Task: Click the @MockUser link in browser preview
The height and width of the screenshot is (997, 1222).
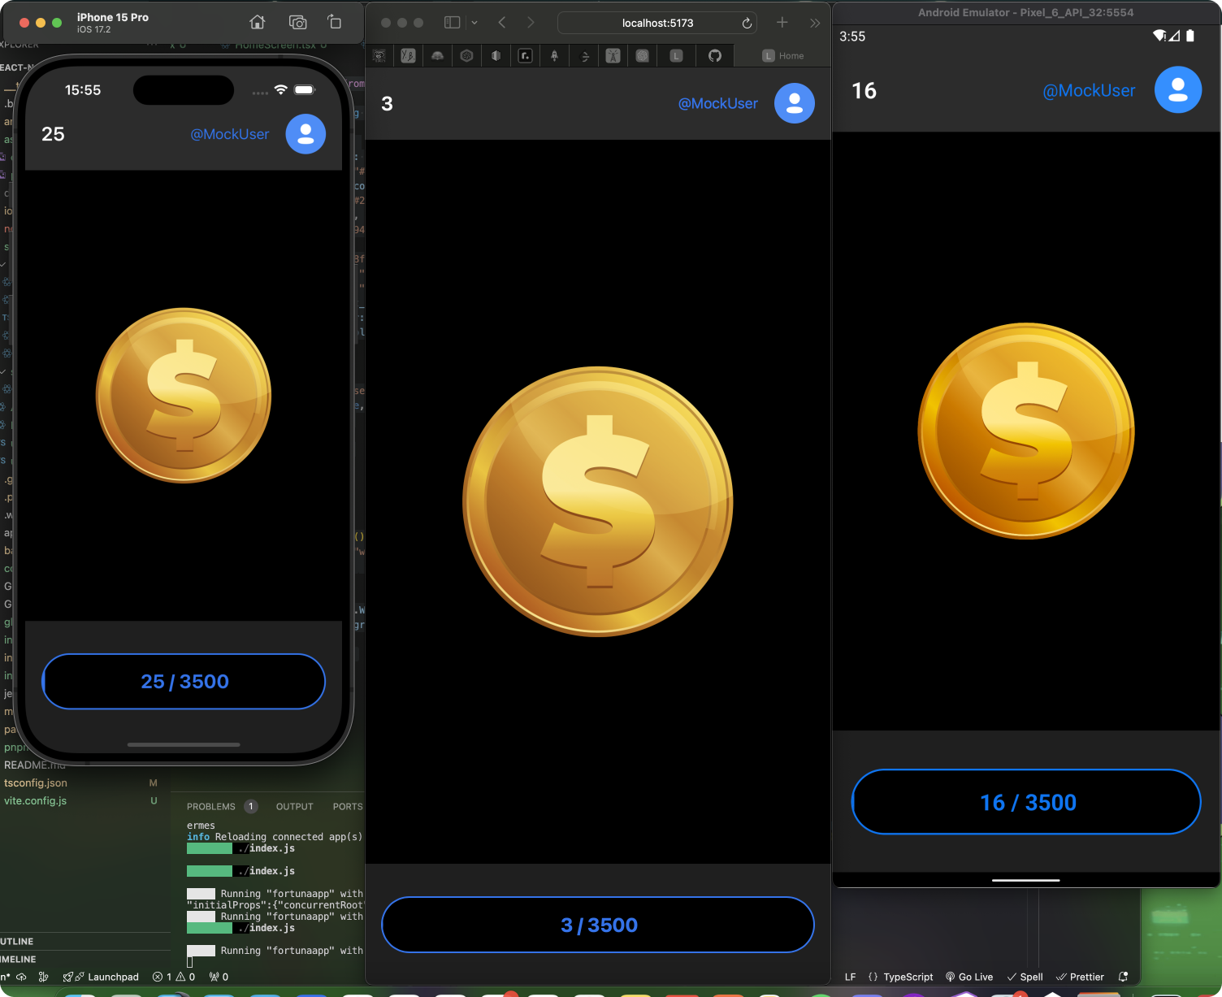Action: [x=718, y=103]
